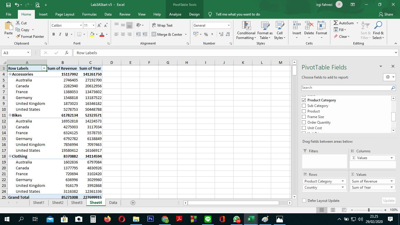Open the Analyze ribbon tab
Screen dimensions: 400x225
pyautogui.click(x=175, y=14)
